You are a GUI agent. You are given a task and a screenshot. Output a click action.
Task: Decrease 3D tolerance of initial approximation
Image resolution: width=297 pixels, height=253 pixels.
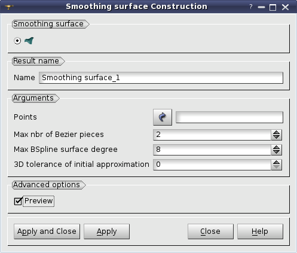[x=276, y=167]
